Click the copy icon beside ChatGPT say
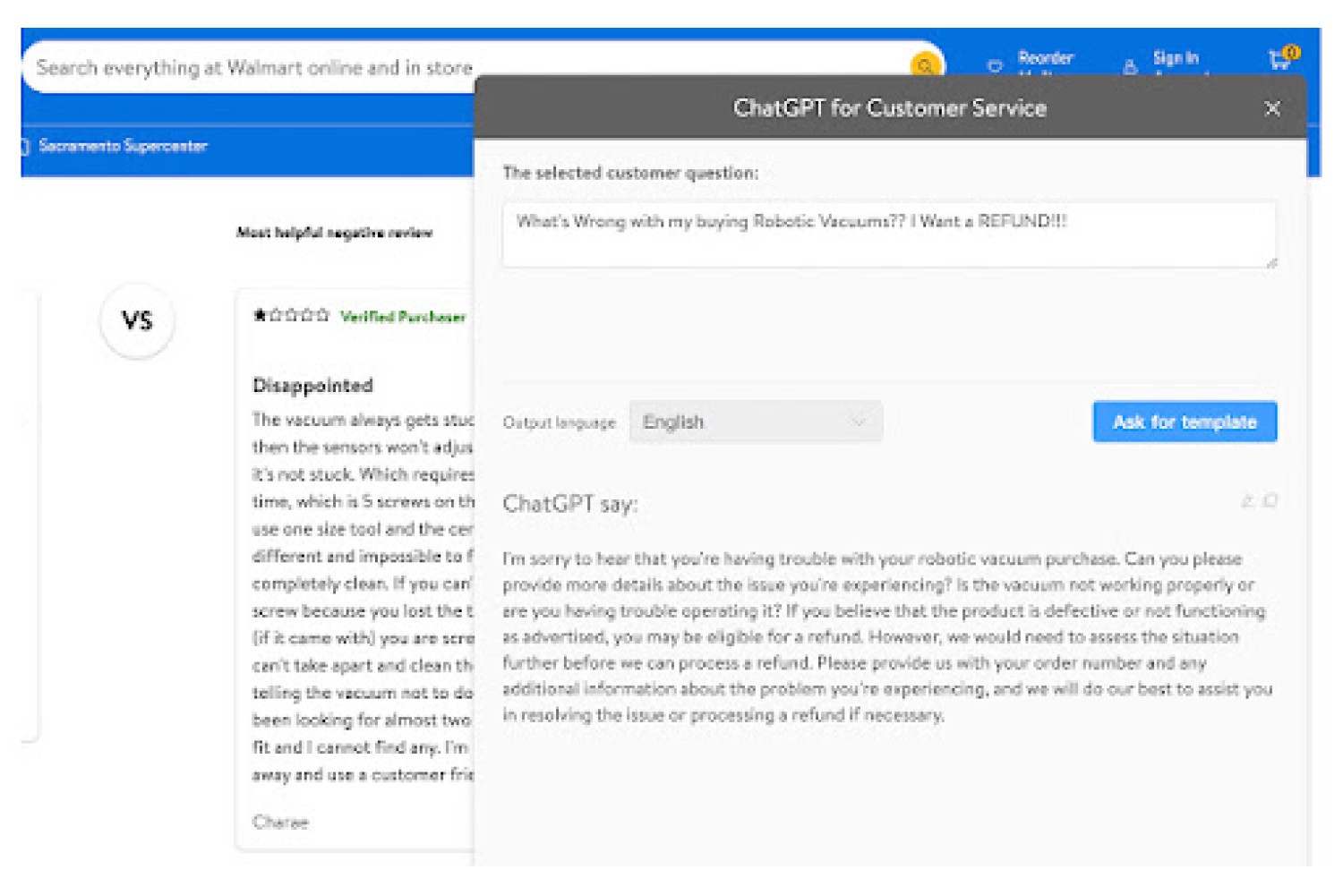This screenshot has width=1343, height=895. (1270, 501)
